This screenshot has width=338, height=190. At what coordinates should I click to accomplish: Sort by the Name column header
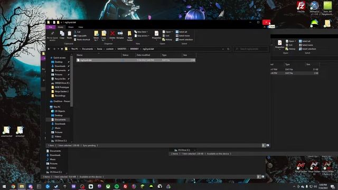(98, 55)
